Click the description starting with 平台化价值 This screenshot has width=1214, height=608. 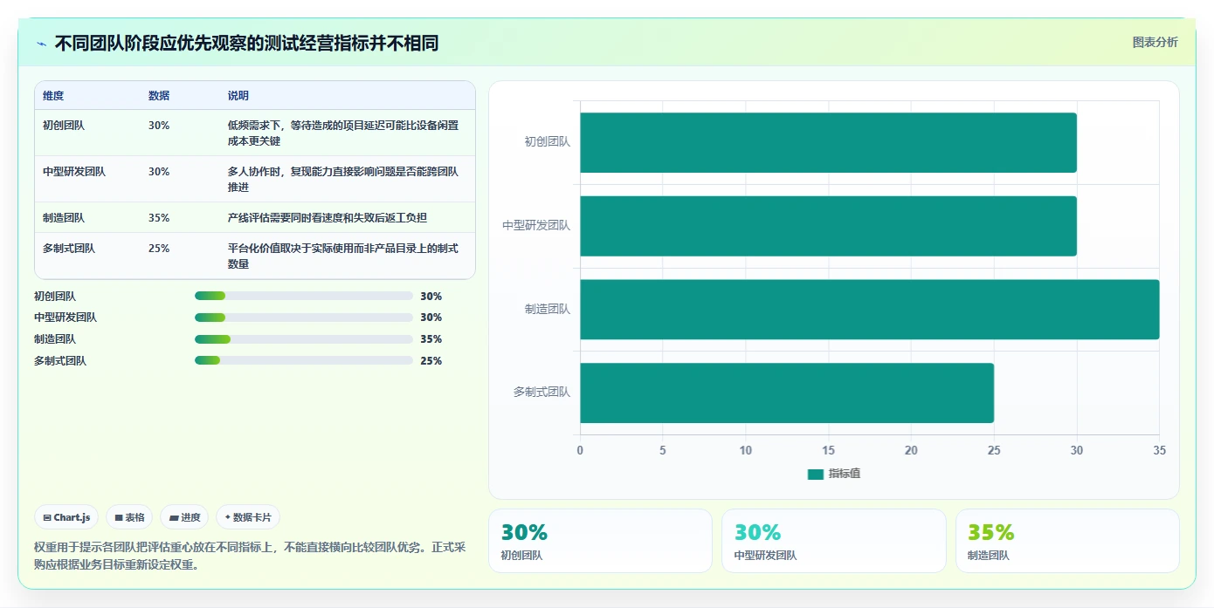(343, 256)
